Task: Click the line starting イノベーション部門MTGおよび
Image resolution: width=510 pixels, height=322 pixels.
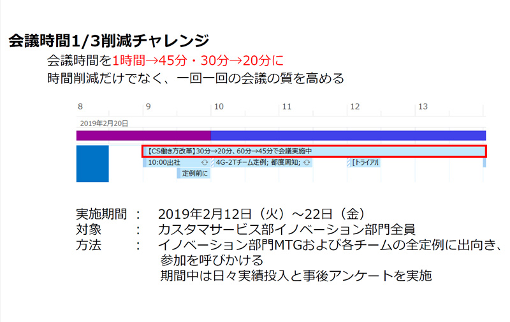Action: (x=330, y=245)
